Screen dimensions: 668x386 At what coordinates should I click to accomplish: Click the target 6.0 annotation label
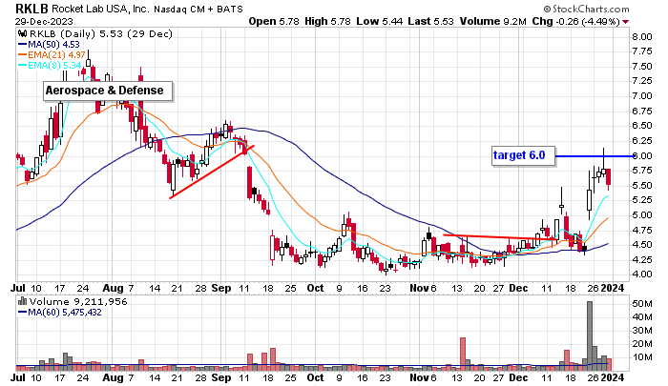tap(524, 155)
